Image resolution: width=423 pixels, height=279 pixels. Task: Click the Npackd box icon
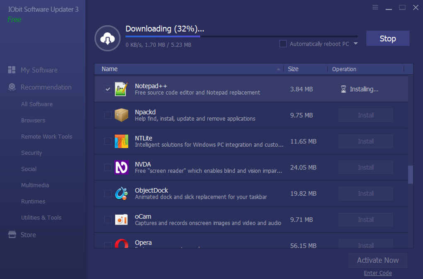click(122, 115)
